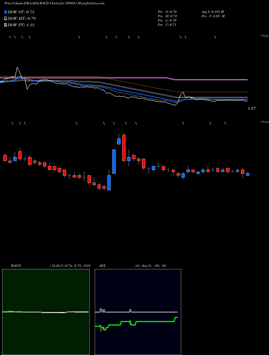The height and width of the screenshot is (355, 269).
Task: Click the ADX (14 day) values text
Action: 150,266
